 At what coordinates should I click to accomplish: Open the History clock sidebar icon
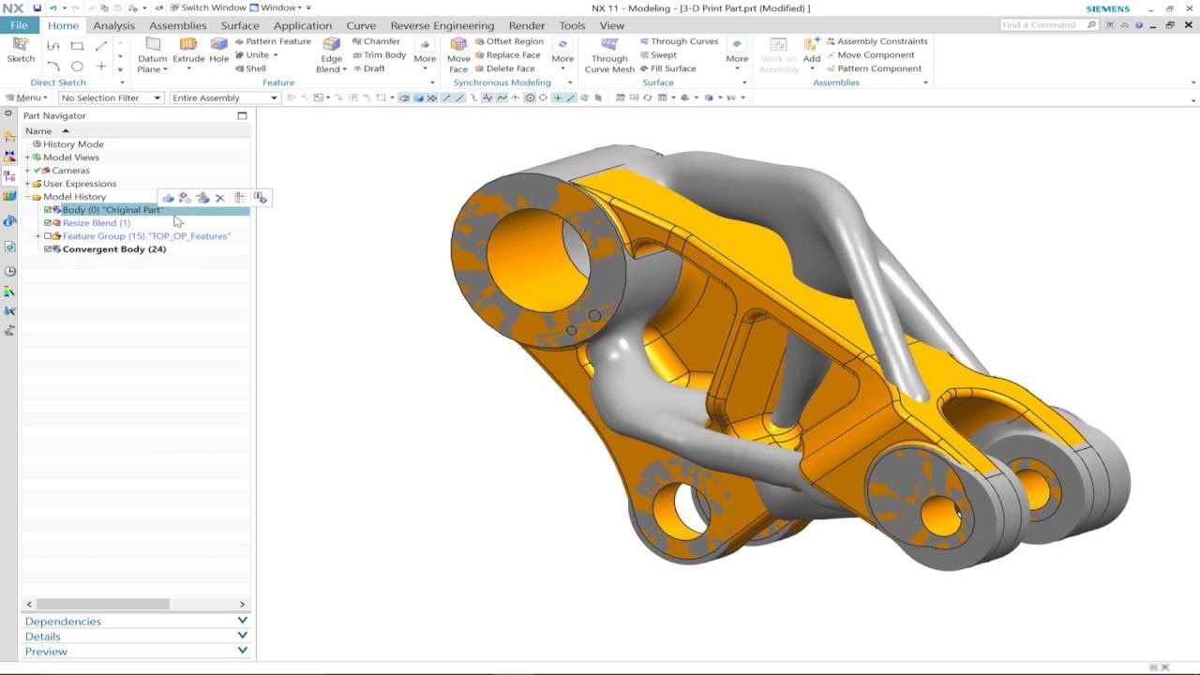pyautogui.click(x=9, y=272)
